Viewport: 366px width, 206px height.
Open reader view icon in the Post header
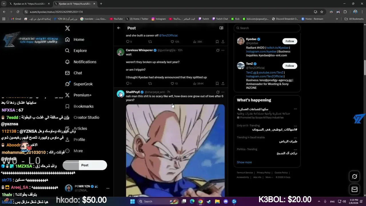pos(221,28)
